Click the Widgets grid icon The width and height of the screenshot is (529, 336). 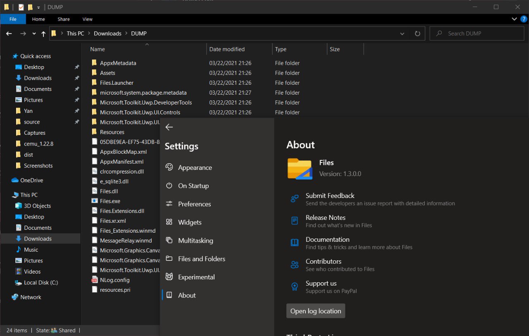pyautogui.click(x=169, y=222)
